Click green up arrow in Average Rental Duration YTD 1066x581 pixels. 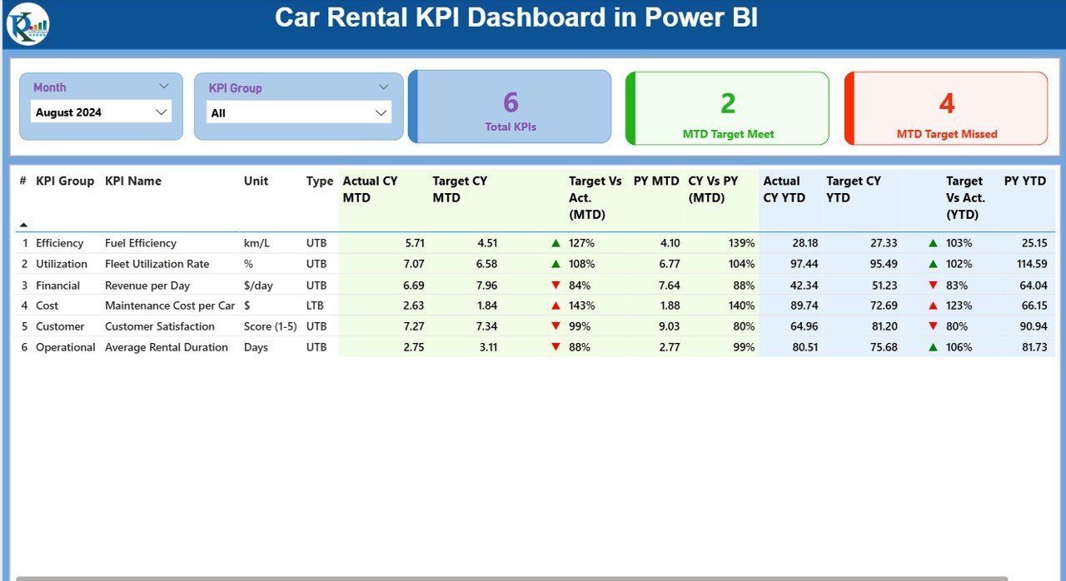(x=933, y=347)
